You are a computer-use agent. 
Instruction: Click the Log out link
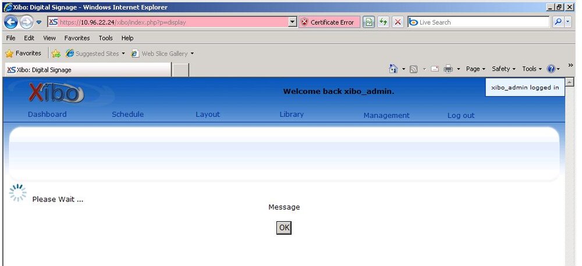point(460,115)
